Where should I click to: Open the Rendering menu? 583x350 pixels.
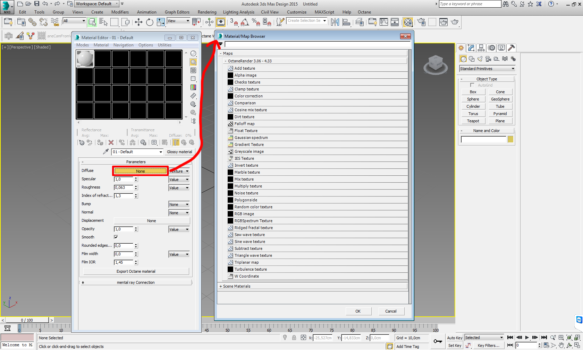[x=207, y=12]
